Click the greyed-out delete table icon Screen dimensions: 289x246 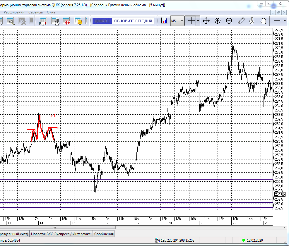[x=22, y=21]
